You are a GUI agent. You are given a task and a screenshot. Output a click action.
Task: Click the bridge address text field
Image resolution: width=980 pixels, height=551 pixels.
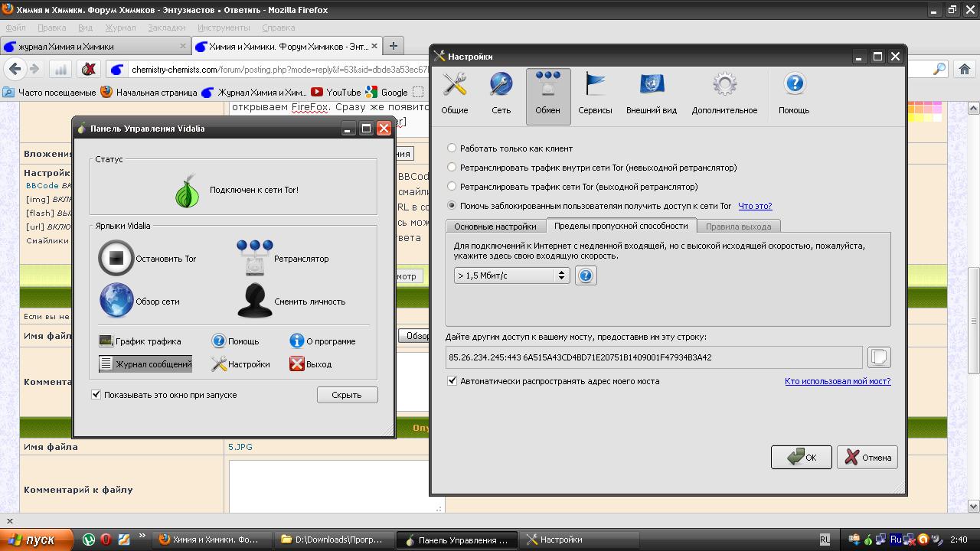(653, 357)
